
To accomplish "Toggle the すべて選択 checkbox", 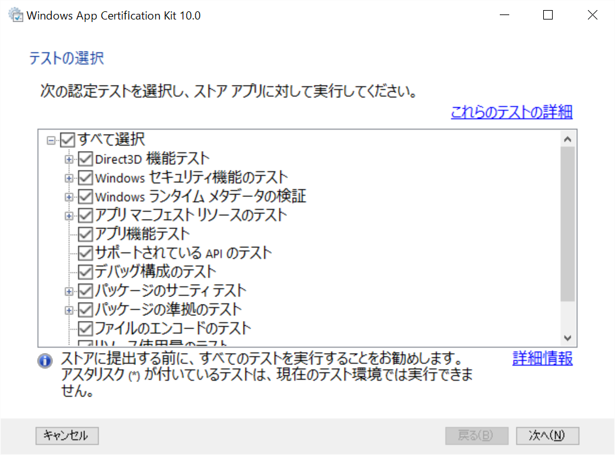I will click(67, 140).
